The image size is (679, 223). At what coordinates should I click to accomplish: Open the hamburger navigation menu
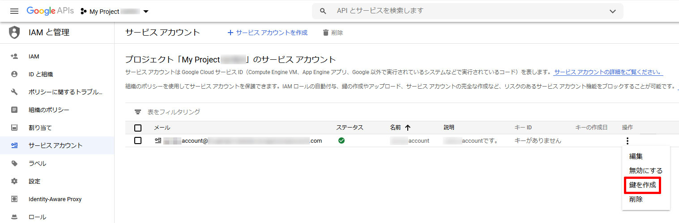coord(14,11)
